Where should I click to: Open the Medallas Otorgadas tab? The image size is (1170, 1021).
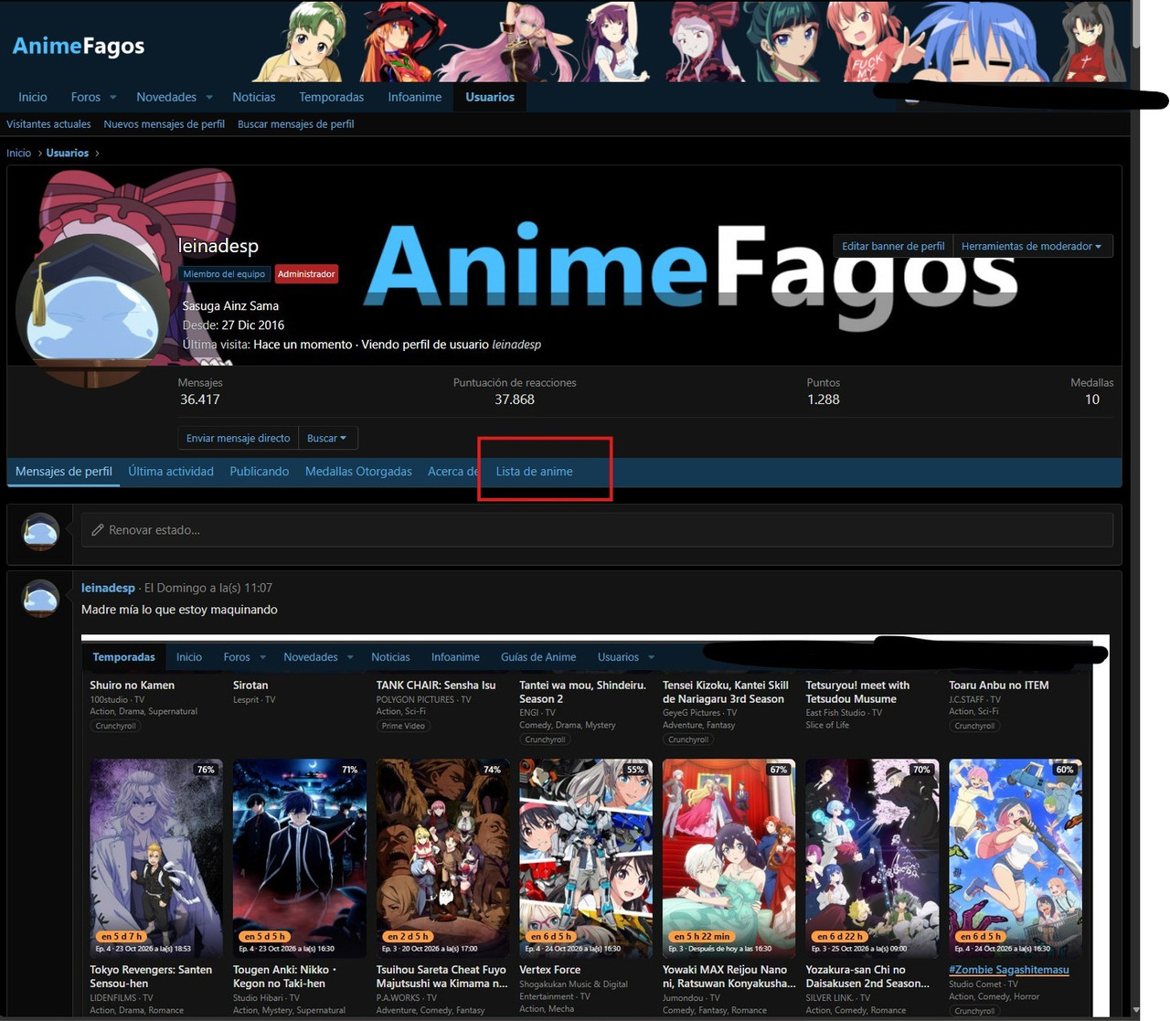pos(358,472)
